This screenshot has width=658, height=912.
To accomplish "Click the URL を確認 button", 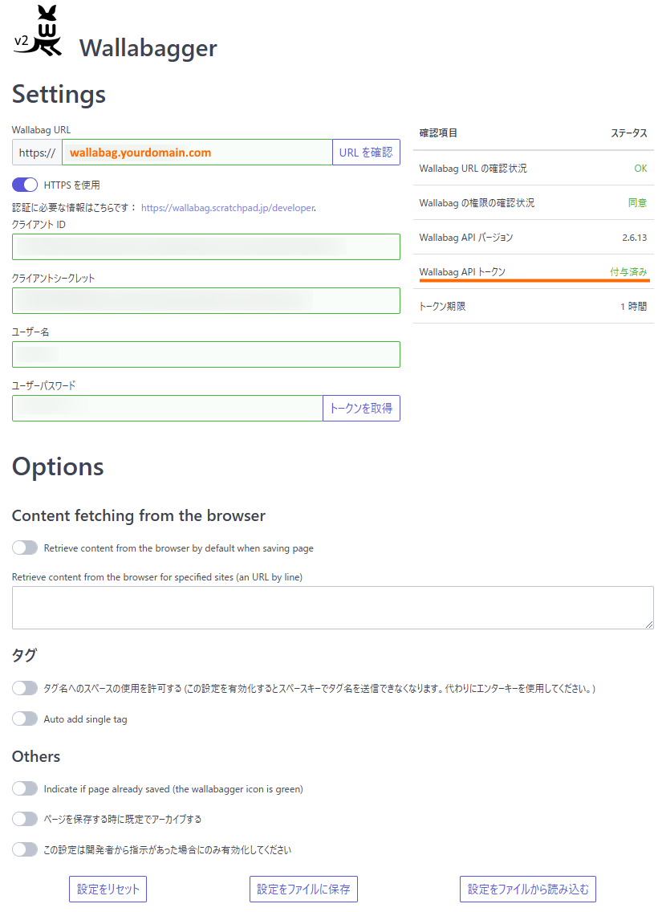I will point(366,153).
